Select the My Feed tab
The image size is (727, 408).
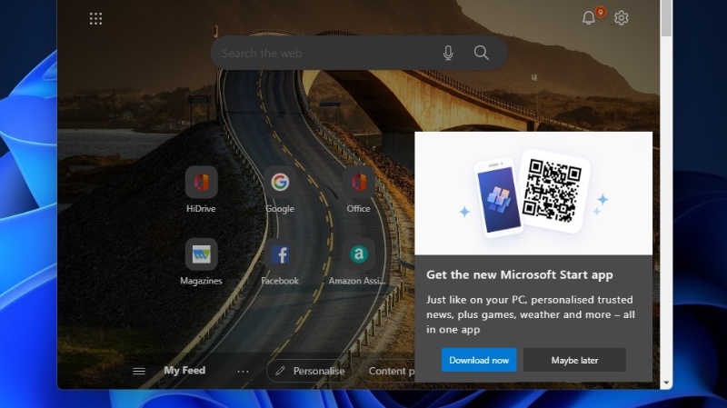pos(184,371)
